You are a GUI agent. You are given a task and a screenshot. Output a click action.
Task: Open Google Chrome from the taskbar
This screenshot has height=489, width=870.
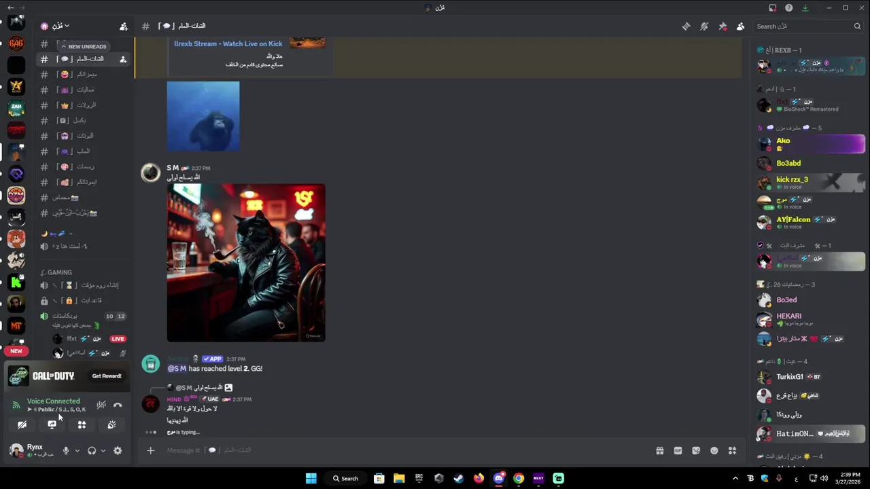519,478
